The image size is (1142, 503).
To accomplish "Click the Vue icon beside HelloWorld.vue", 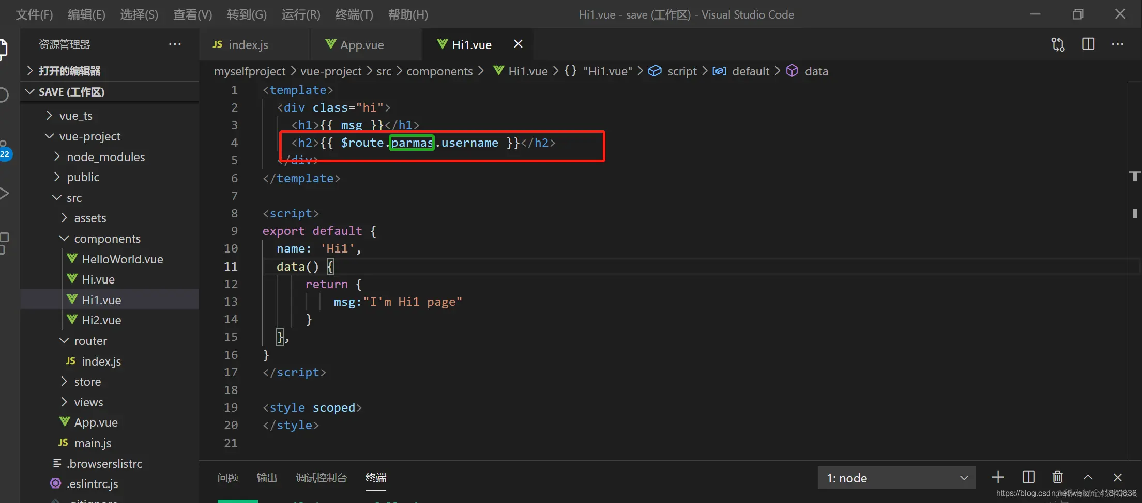I will [x=72, y=259].
